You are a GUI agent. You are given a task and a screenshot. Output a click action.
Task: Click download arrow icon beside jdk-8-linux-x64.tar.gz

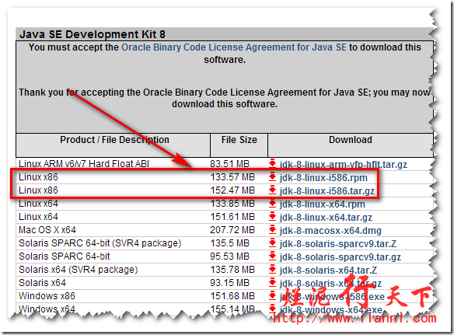pos(272,216)
